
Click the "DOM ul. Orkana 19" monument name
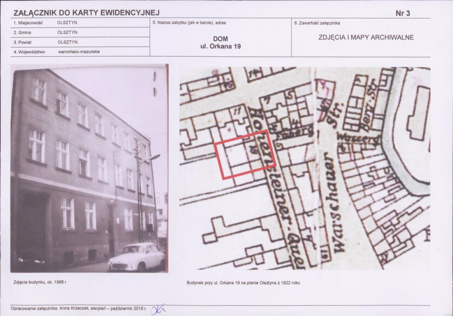pos(220,43)
